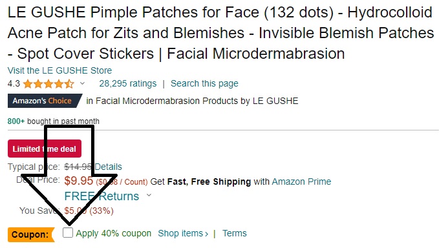Open the coupon Terms link

point(234,233)
